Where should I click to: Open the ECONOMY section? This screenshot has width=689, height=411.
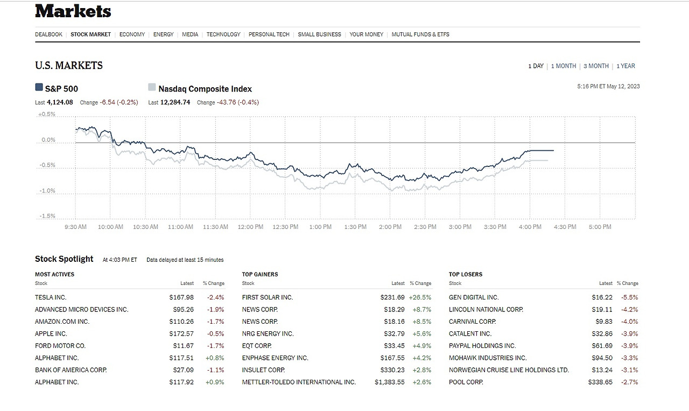point(132,34)
